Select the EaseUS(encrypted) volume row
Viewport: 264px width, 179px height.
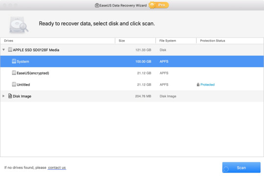(132, 73)
